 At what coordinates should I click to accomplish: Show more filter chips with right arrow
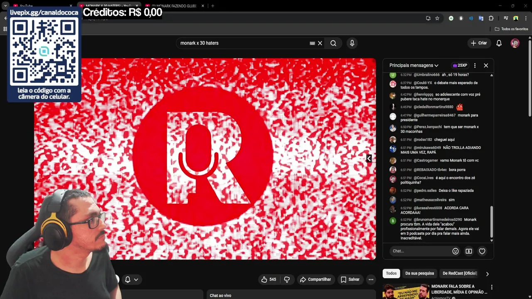tap(487, 274)
